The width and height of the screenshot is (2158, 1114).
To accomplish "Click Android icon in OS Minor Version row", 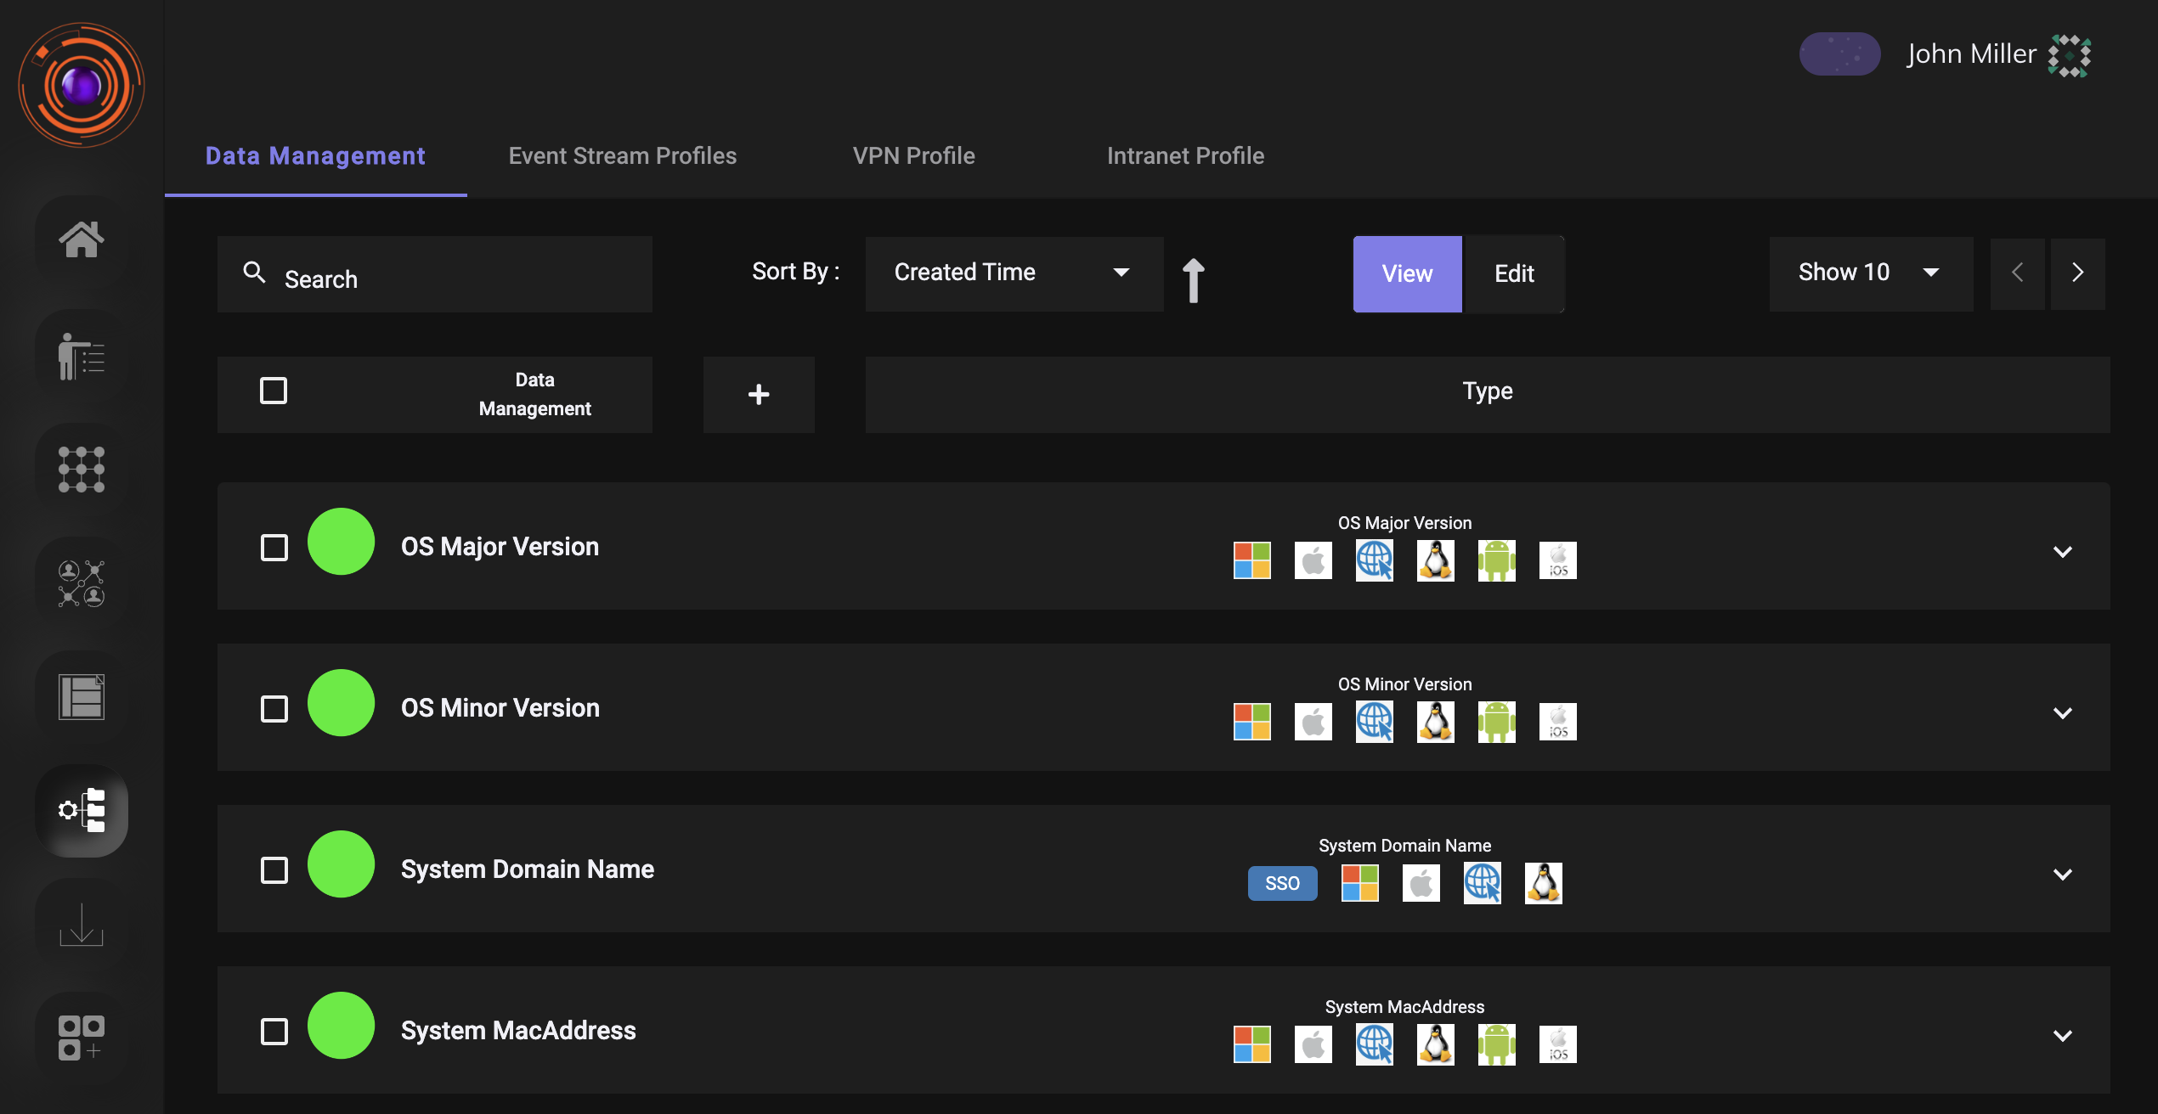I will coord(1497,722).
